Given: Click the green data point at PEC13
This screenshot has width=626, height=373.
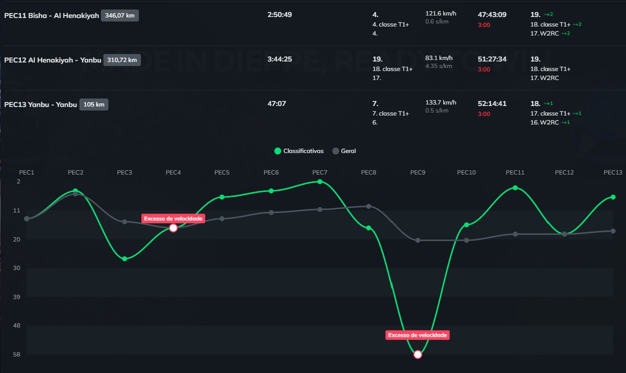Looking at the screenshot, I should click(613, 197).
